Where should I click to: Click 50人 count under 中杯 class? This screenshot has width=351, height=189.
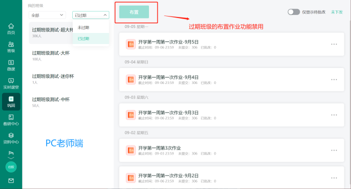click(36, 105)
